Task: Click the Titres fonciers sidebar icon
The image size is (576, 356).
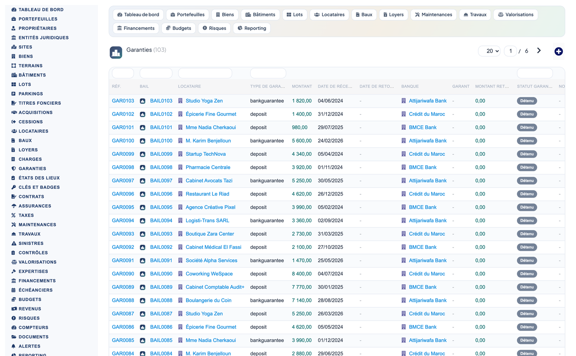Action: 14,103
